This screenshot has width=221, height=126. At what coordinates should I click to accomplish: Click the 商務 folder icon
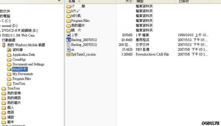(4, 113)
